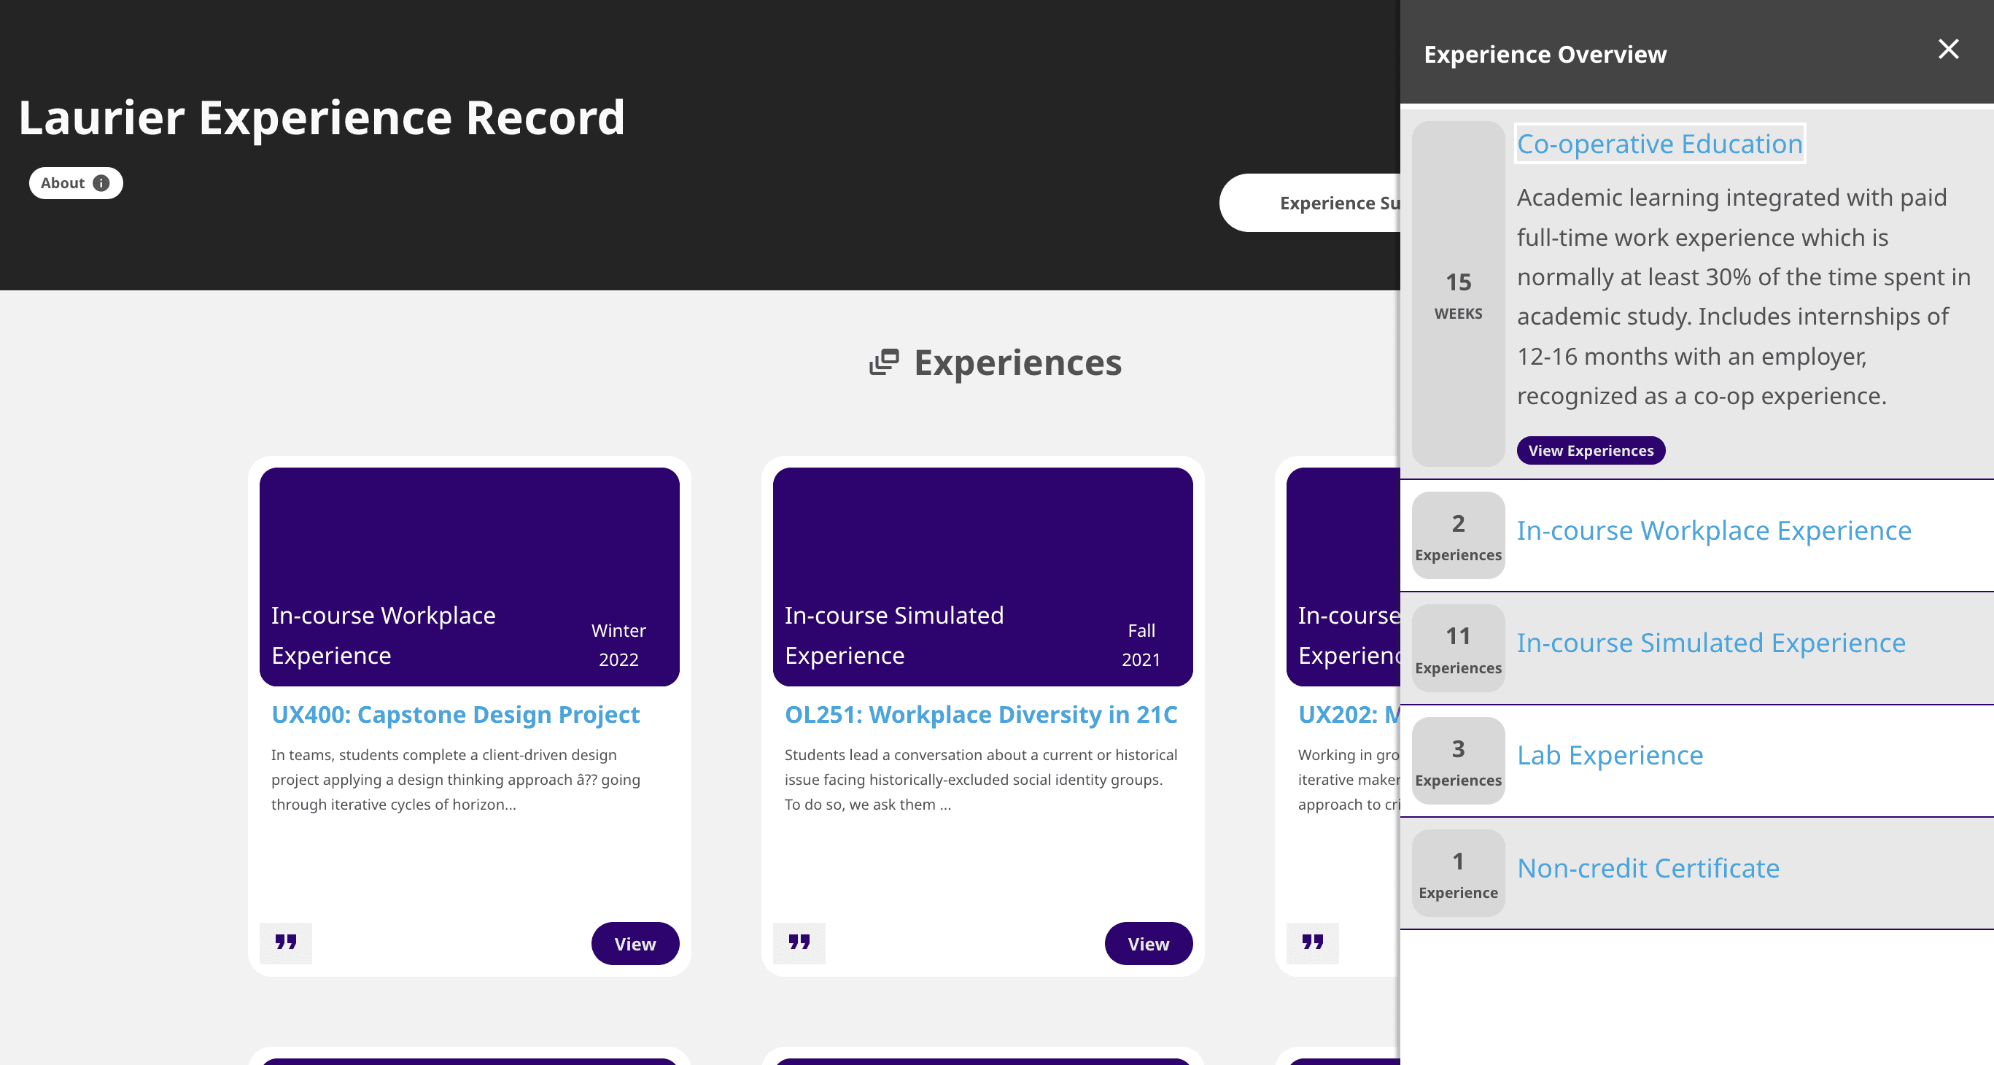Click the About info icon

point(101,183)
